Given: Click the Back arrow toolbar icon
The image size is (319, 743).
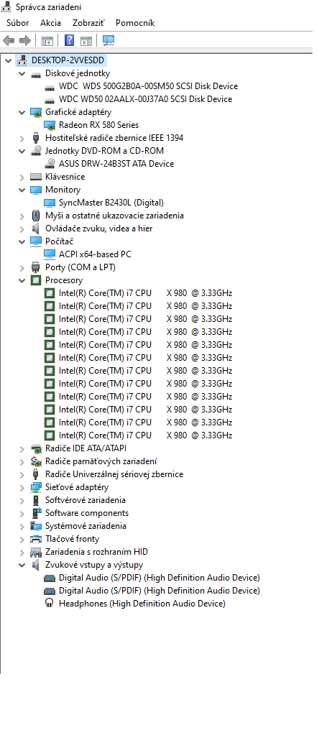Looking at the screenshot, I should pos(9,41).
